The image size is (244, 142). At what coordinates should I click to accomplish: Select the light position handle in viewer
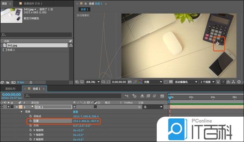point(218,43)
